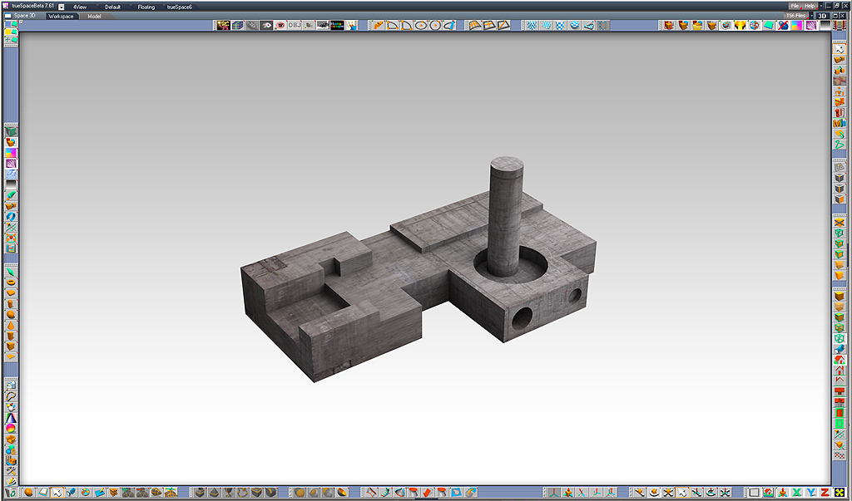Click the red boolean cube icon top right
852x501 pixels.
click(x=670, y=25)
